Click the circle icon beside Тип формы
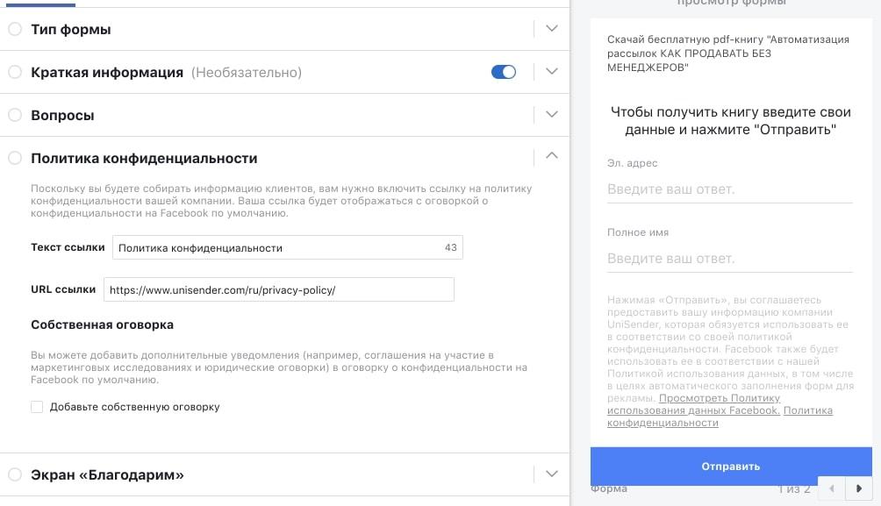881x506 pixels. pyautogui.click(x=15, y=29)
